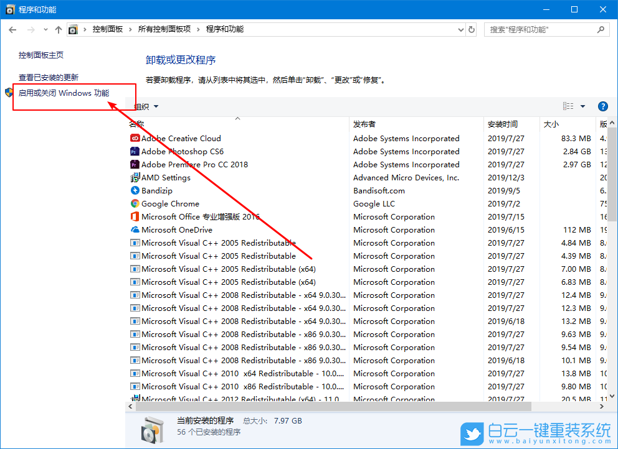
Task: Expand the address bar history dropdown
Action: (460, 29)
